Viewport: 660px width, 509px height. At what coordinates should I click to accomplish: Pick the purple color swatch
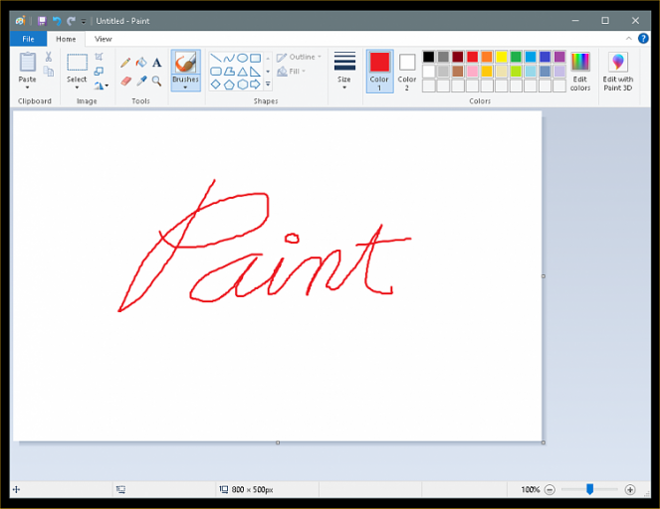coord(559,57)
